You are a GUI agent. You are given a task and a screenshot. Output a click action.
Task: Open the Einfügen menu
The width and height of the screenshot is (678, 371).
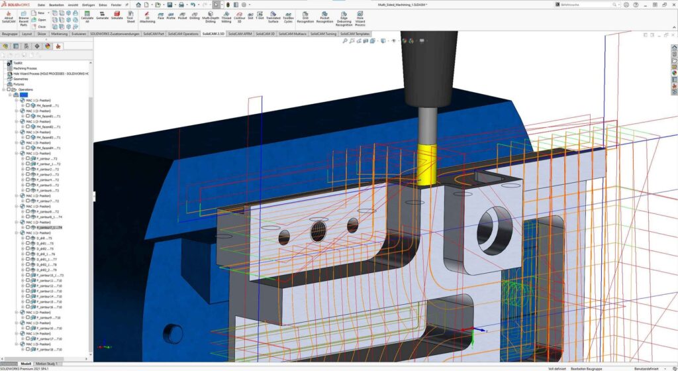87,4
